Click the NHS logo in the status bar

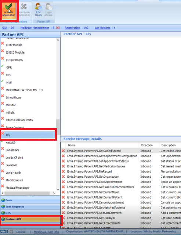[x=4, y=232]
